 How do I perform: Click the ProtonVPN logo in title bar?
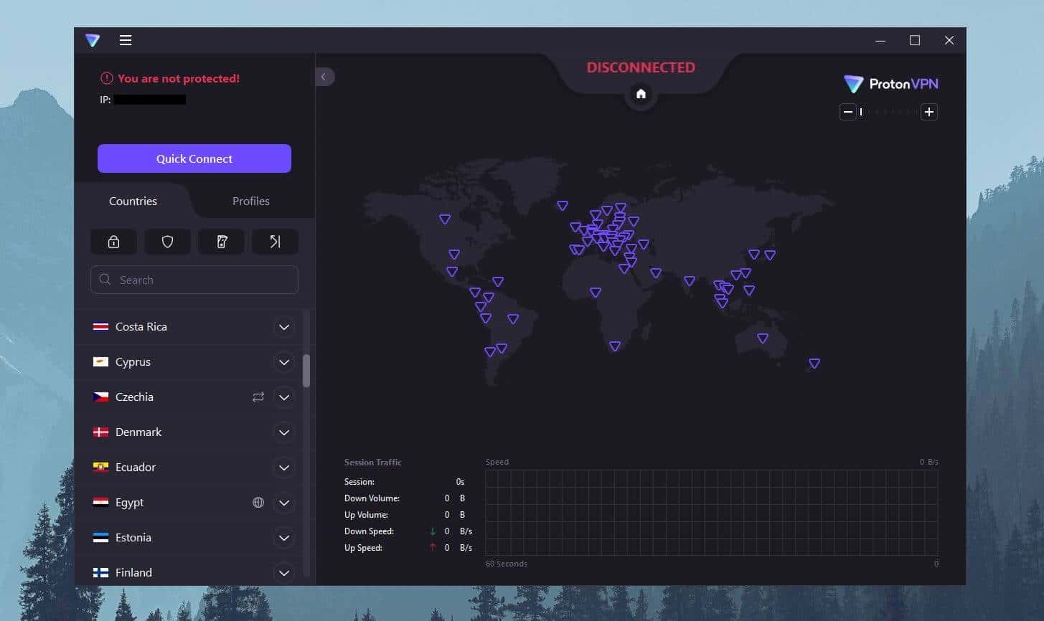coord(93,40)
